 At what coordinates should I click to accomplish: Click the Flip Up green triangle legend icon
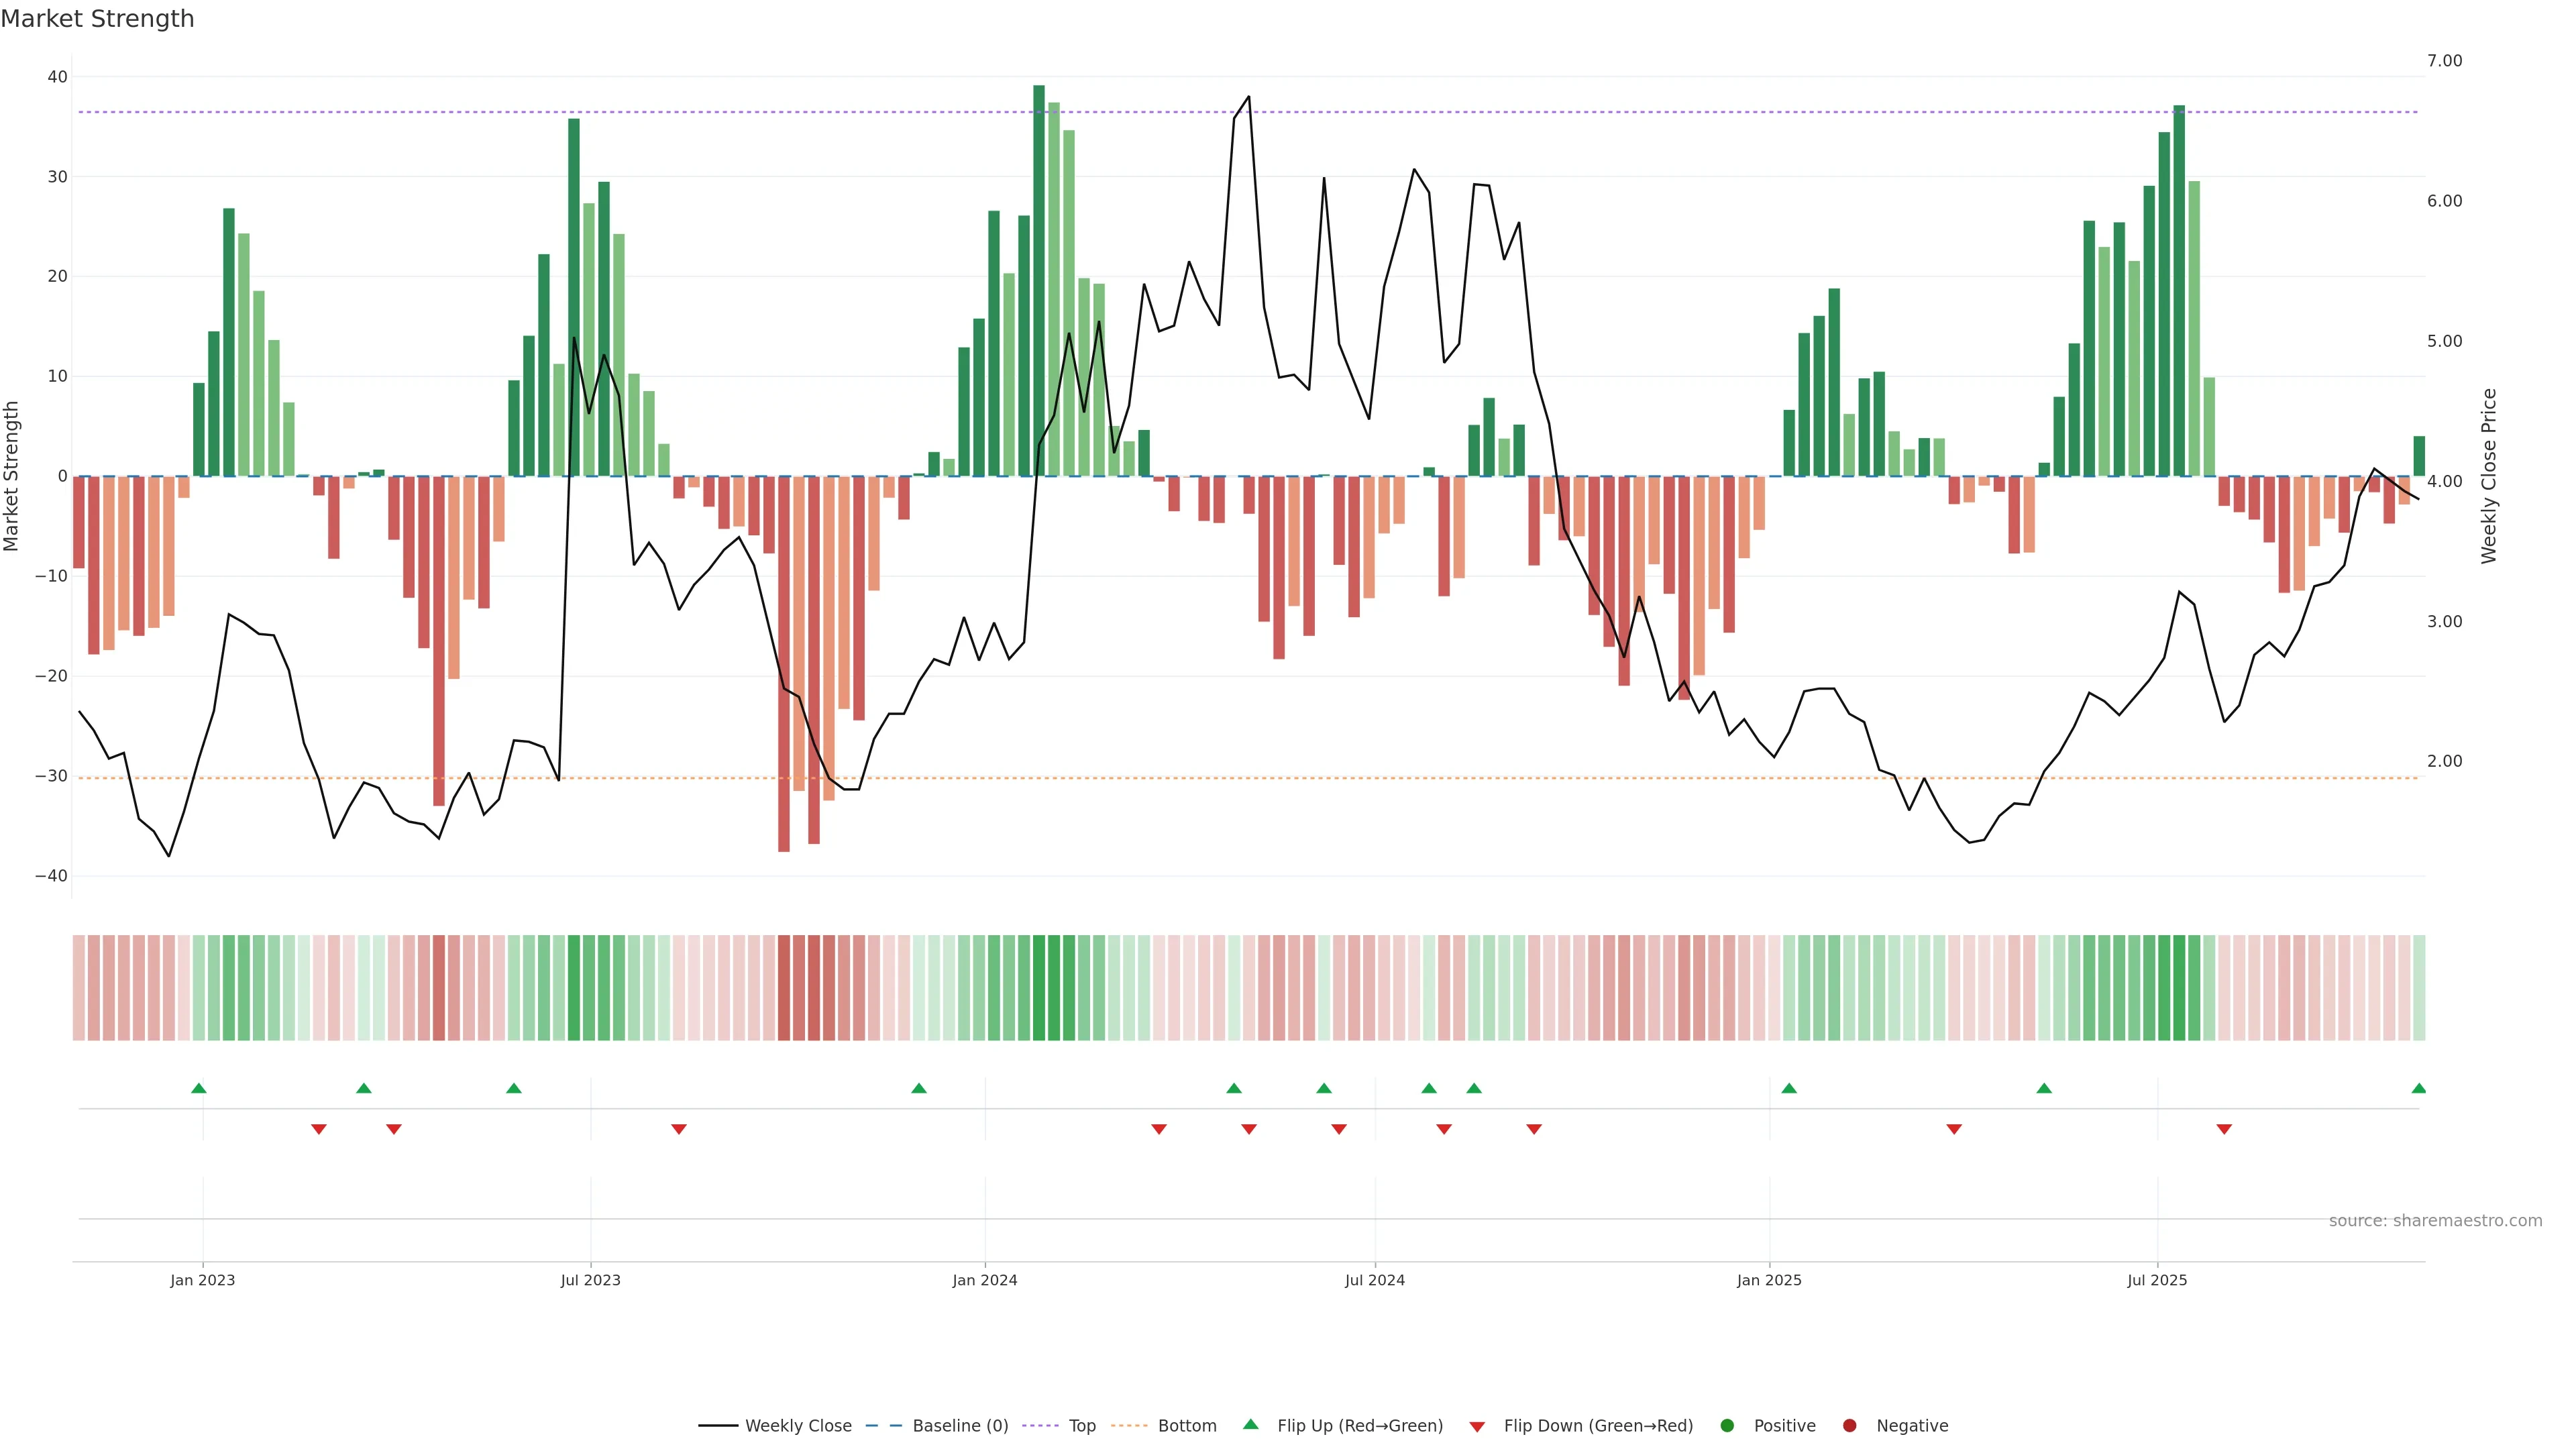pos(1250,1425)
